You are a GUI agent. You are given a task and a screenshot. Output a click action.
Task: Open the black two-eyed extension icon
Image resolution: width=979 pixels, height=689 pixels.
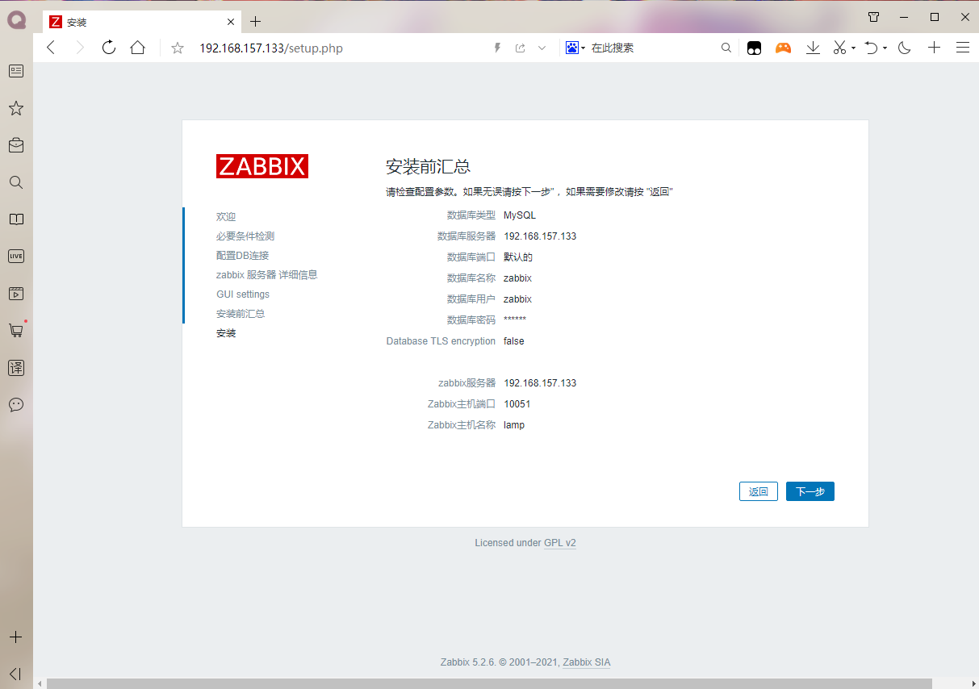click(754, 48)
